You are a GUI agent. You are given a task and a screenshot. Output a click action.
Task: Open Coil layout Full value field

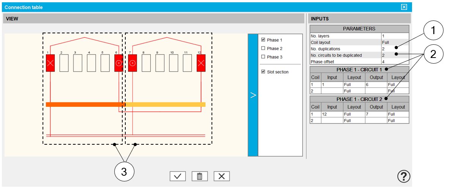(395, 42)
